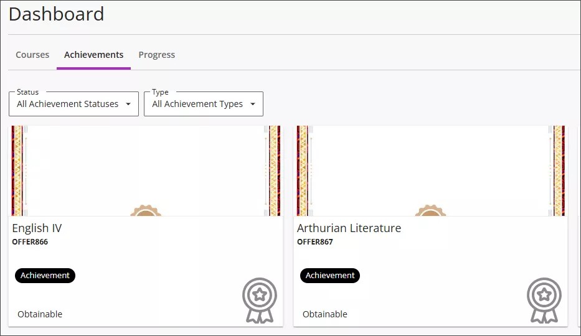Click the Type dropdown arrow
Viewport: 581px width, 336px height.
(x=253, y=105)
